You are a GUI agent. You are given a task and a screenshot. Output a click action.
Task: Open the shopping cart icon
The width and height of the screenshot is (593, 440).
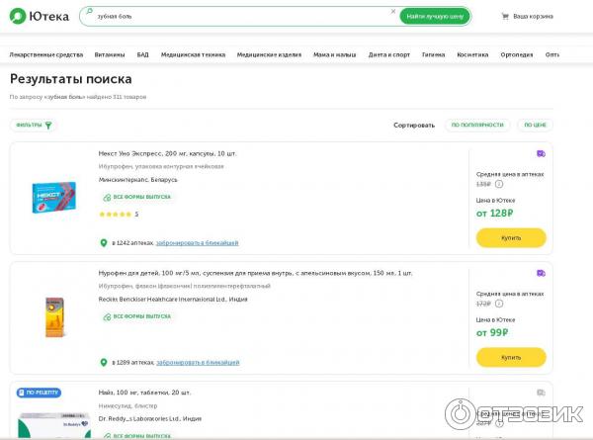click(x=505, y=16)
